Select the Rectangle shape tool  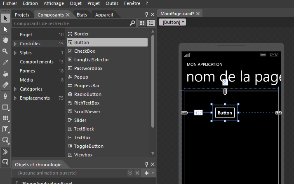(5, 107)
